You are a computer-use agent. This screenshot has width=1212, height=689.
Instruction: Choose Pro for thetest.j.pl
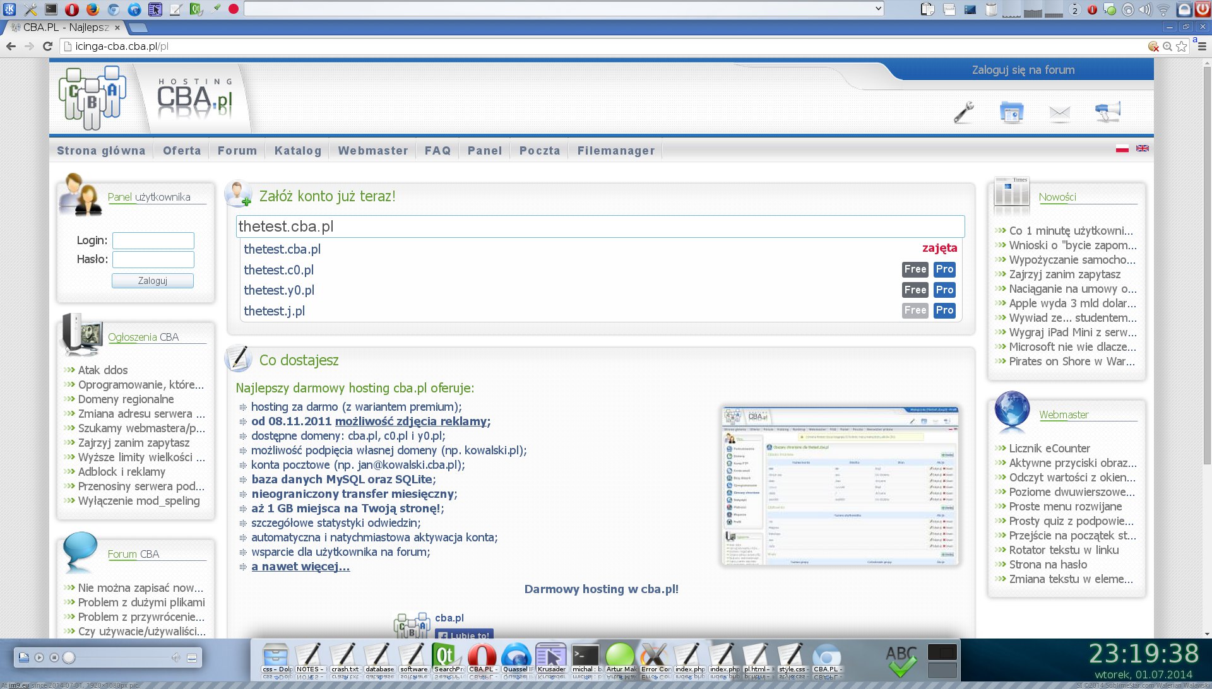944,310
